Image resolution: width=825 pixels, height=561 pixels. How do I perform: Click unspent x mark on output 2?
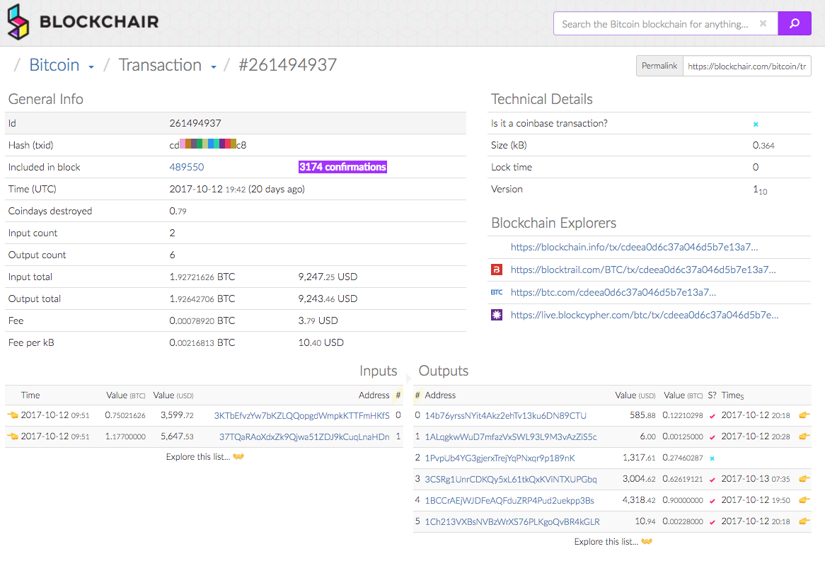pyautogui.click(x=712, y=458)
